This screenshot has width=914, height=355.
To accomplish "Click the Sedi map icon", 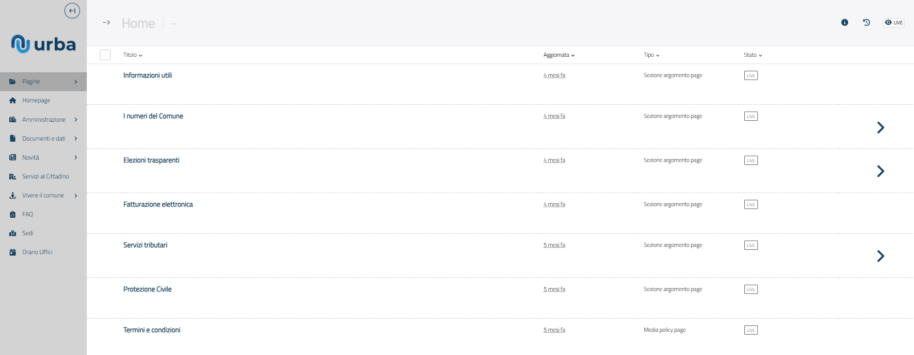I will [x=13, y=233].
